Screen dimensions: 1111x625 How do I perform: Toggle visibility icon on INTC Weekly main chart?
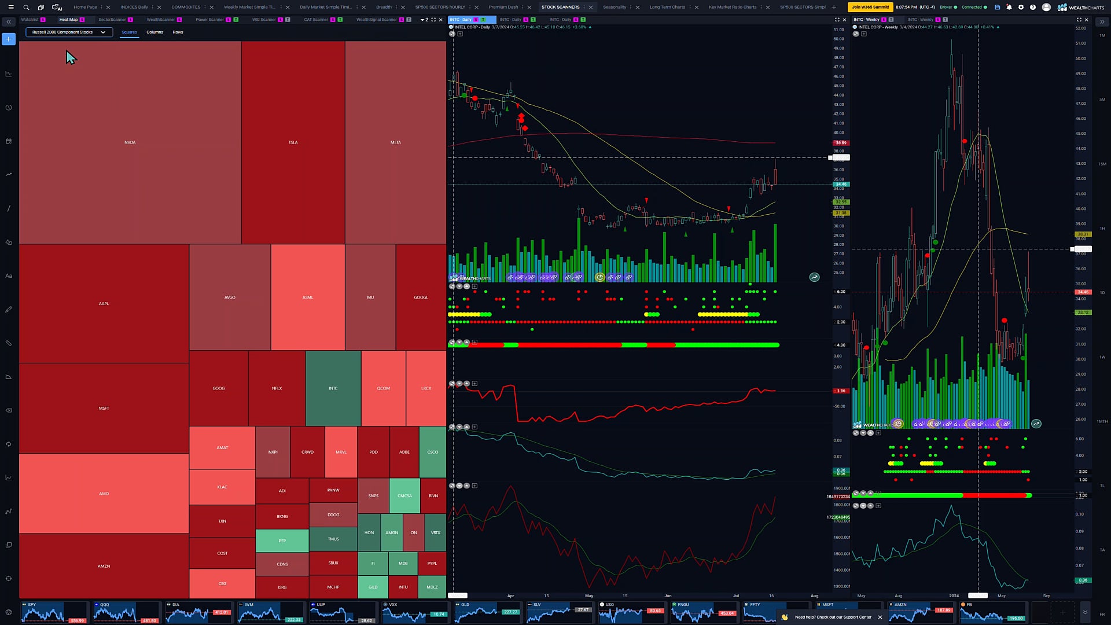tap(856, 34)
